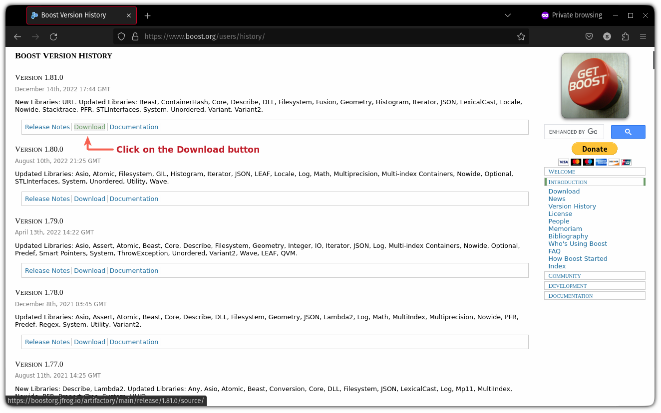Image resolution: width=661 pixels, height=413 pixels.
Task: Click the private browsing mask icon
Action: coord(545,15)
